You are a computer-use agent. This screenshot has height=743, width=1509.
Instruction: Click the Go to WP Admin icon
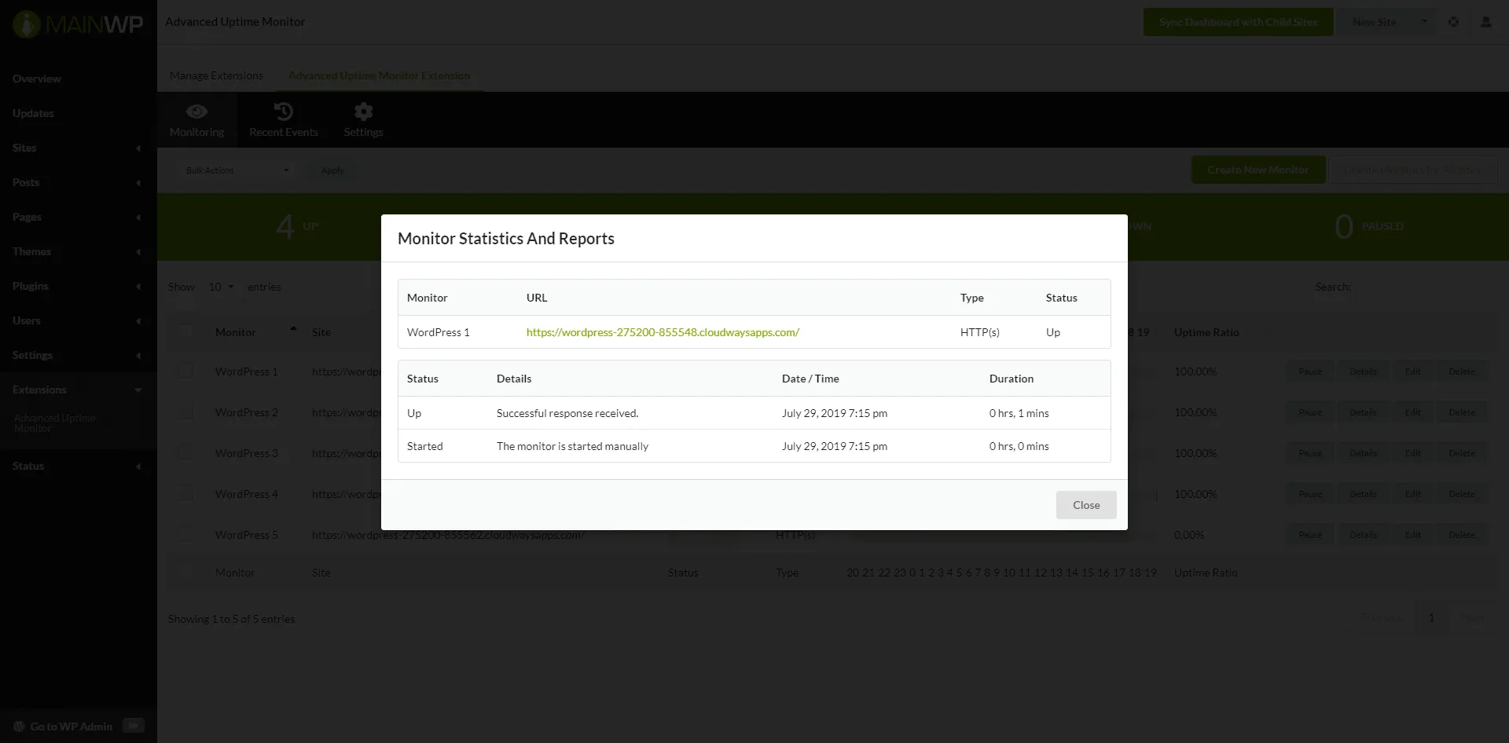pyautogui.click(x=17, y=726)
